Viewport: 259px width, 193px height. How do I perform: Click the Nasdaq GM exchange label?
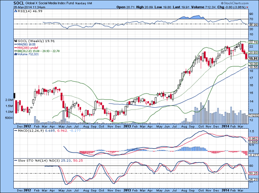84,3
